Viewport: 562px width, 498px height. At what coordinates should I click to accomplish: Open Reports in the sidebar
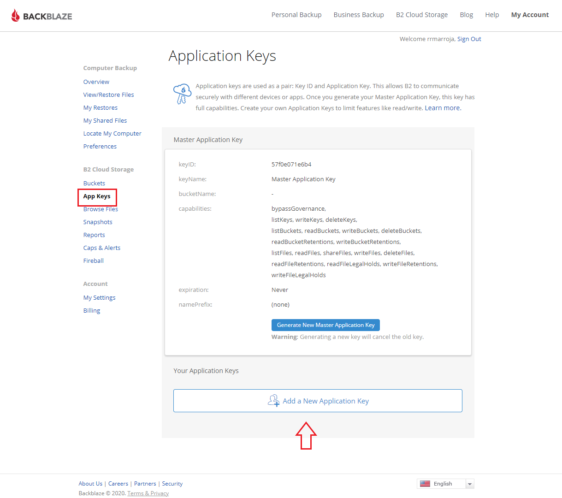coord(94,235)
